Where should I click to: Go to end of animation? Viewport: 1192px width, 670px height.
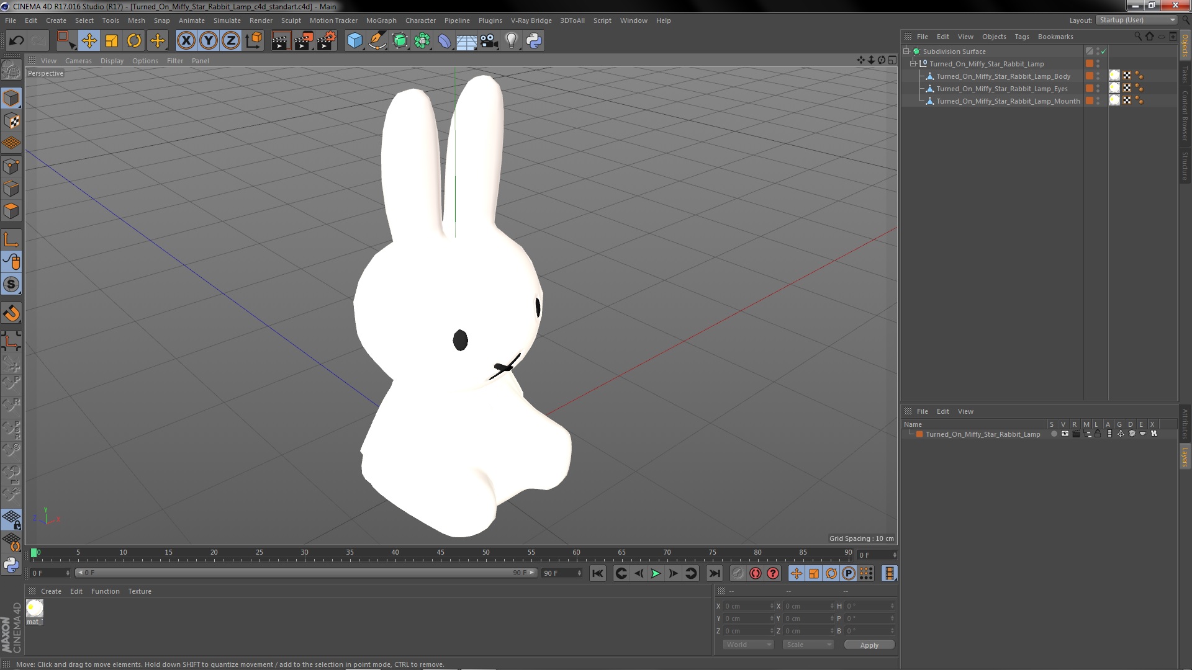(715, 574)
